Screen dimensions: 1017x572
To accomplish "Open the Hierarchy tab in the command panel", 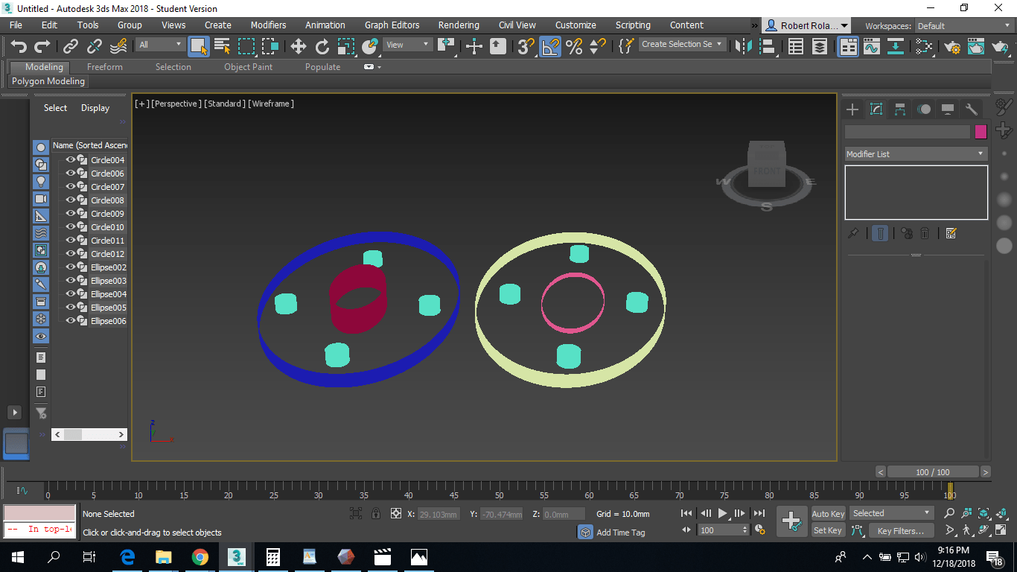I will click(900, 109).
